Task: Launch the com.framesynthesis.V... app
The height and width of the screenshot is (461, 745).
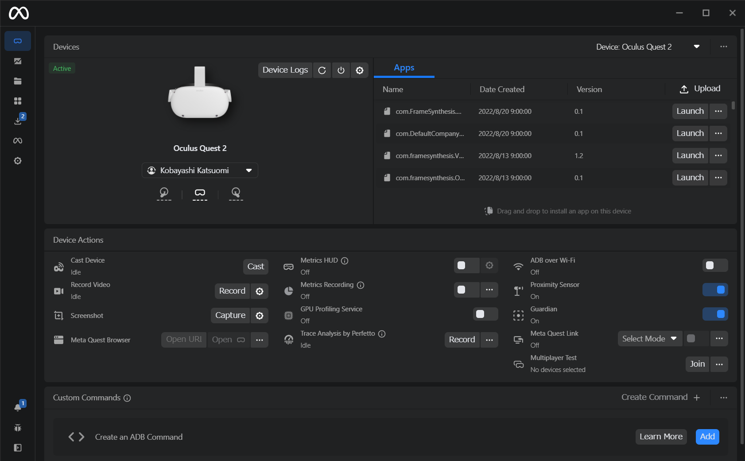Action: 690,155
